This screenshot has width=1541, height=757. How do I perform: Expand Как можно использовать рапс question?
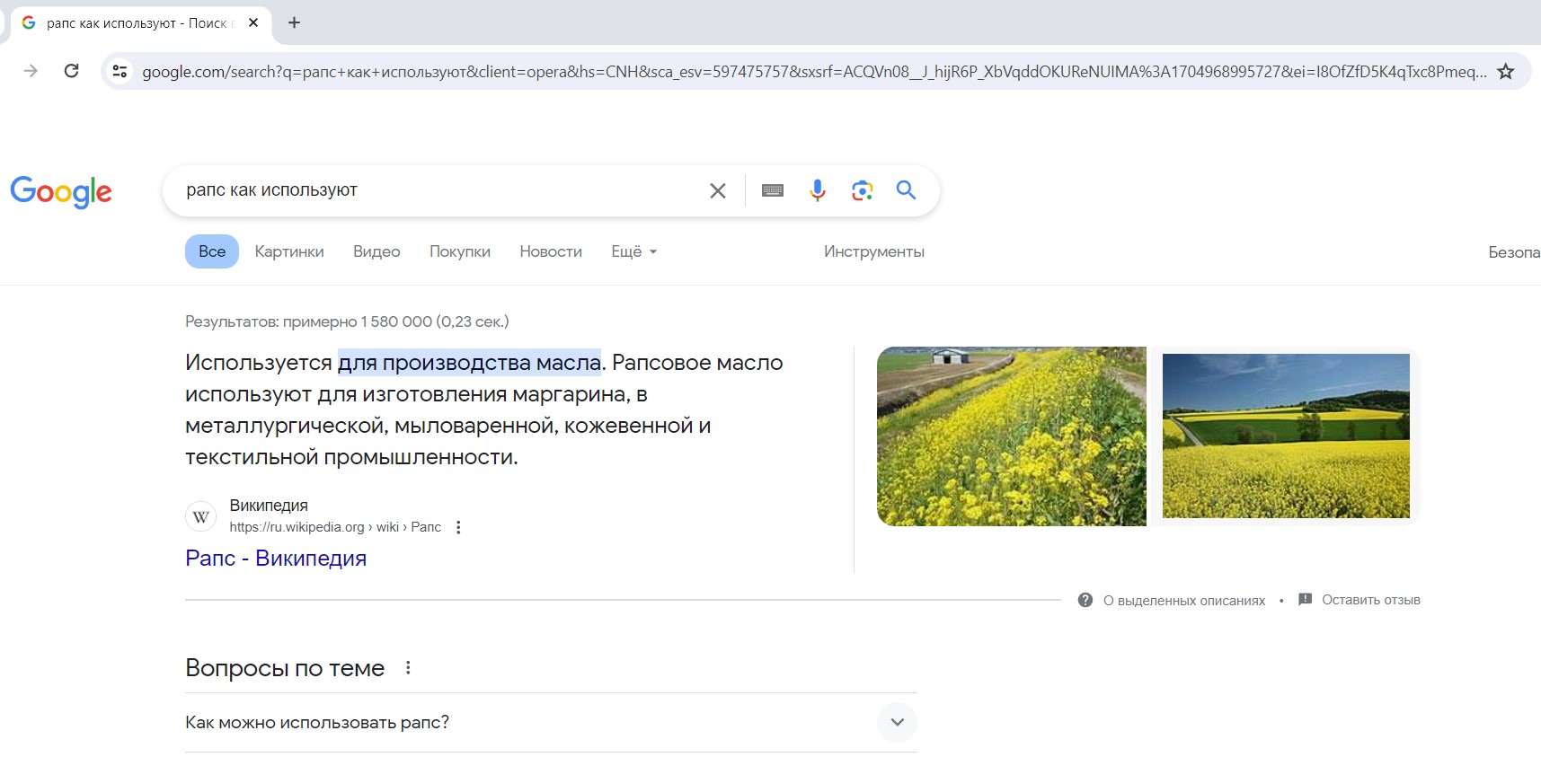[x=551, y=722]
